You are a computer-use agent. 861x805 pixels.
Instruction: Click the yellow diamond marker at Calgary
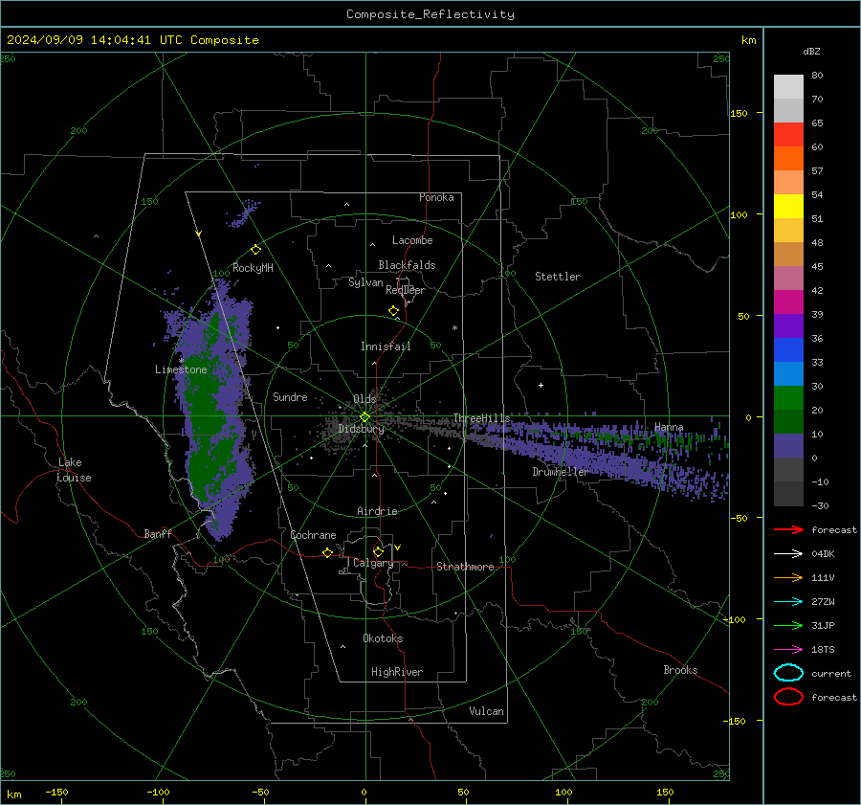[378, 551]
